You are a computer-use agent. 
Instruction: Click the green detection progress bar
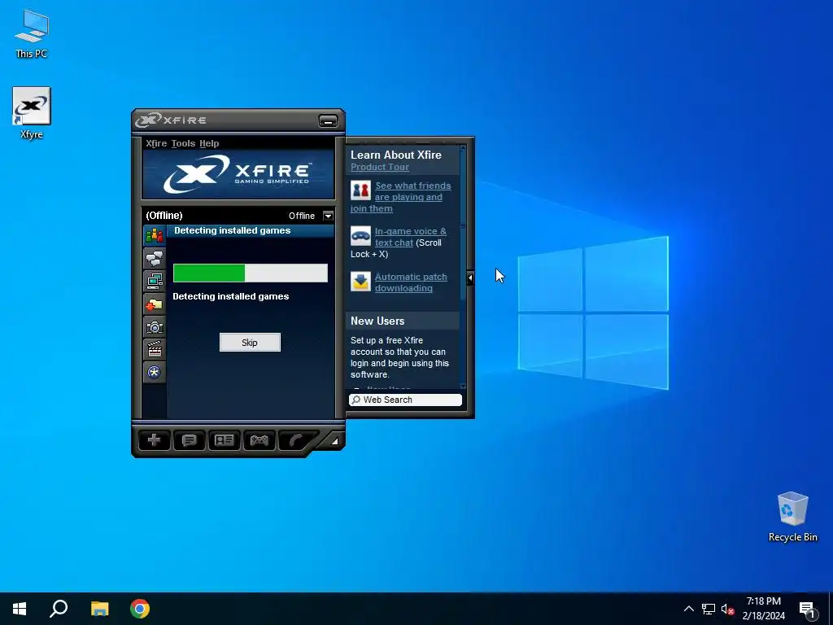click(x=251, y=273)
